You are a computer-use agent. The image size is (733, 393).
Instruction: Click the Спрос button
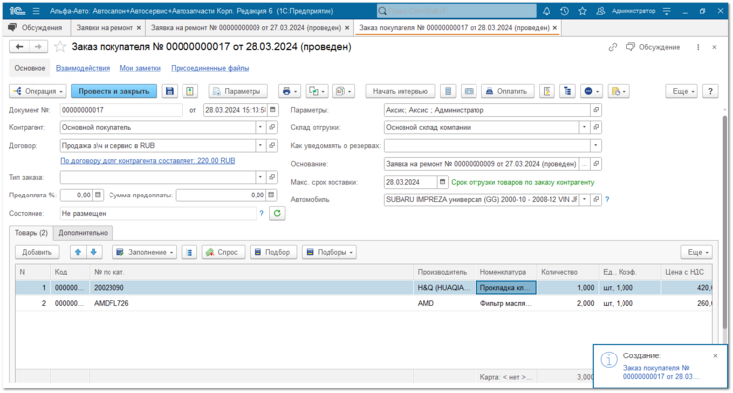click(x=224, y=252)
